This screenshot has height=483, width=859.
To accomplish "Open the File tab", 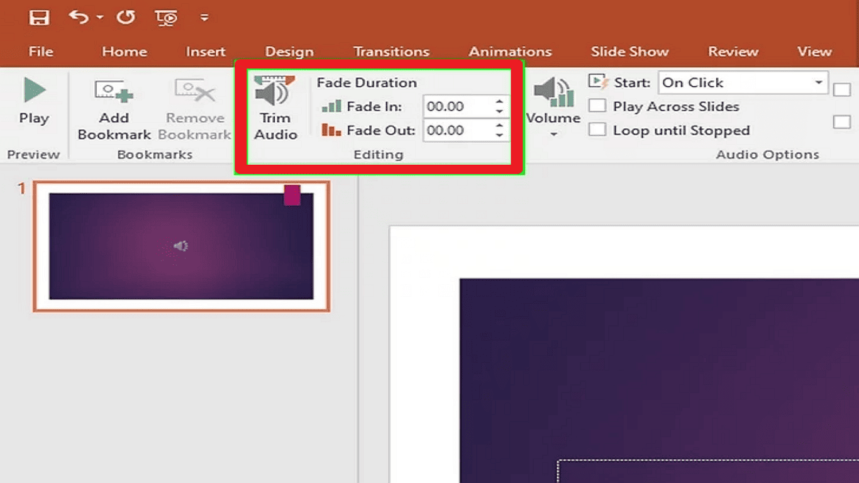I will pos(41,52).
